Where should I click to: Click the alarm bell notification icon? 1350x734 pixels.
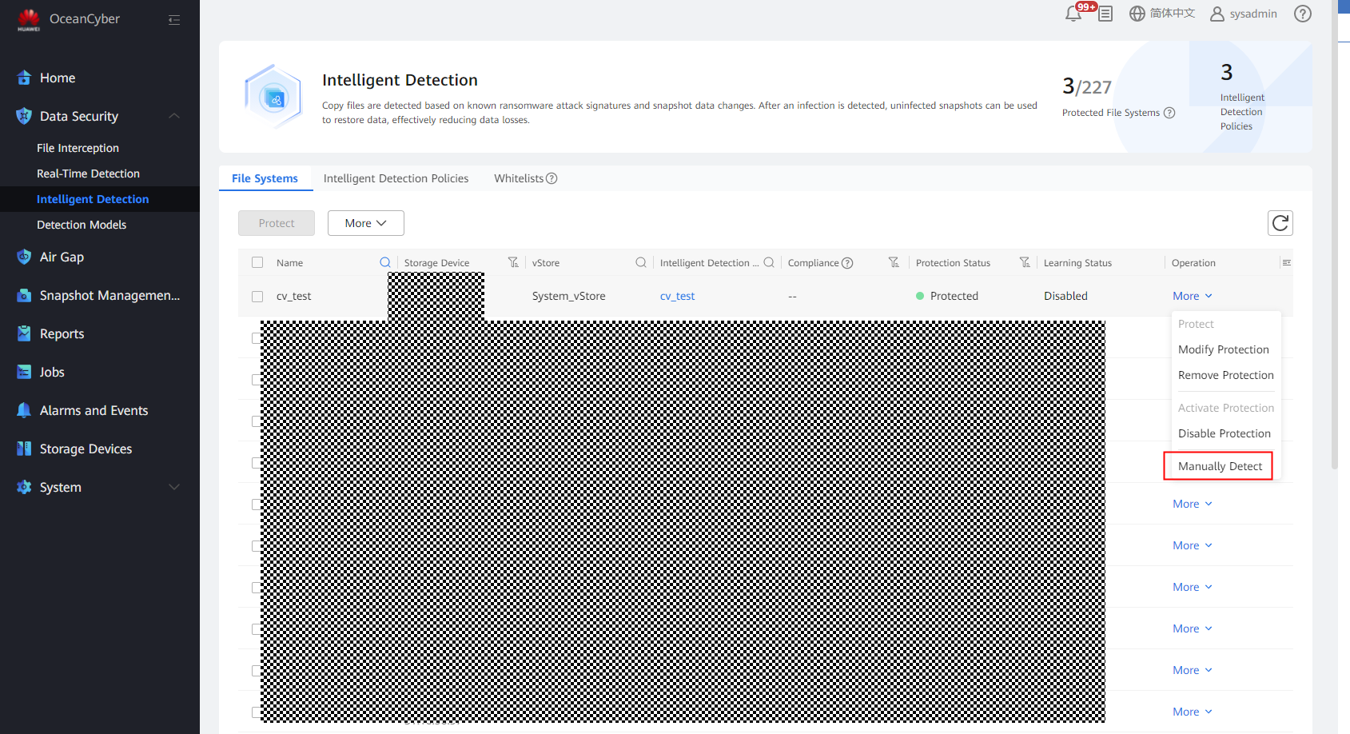pyautogui.click(x=1073, y=14)
